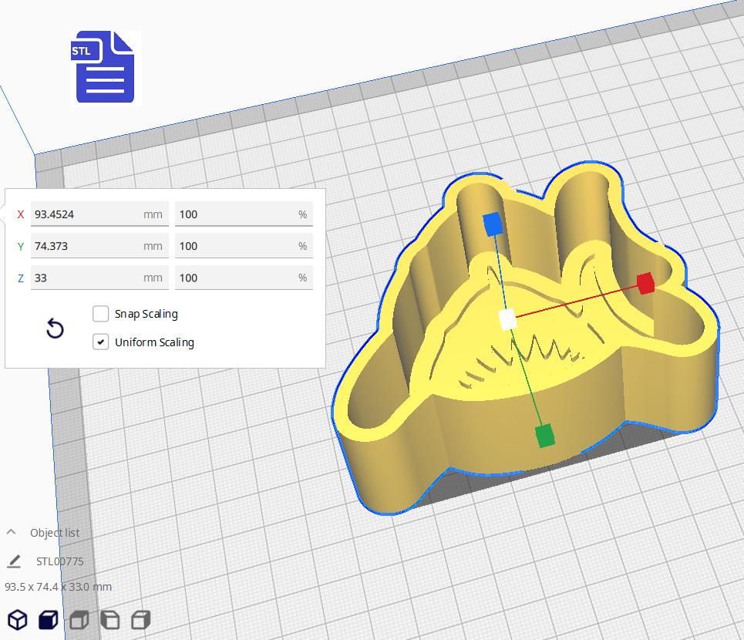
Task: Uncheck the Uniform Scaling checkbox
Action: [100, 342]
